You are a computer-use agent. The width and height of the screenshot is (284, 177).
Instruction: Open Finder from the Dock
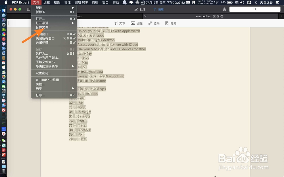[4, 10]
